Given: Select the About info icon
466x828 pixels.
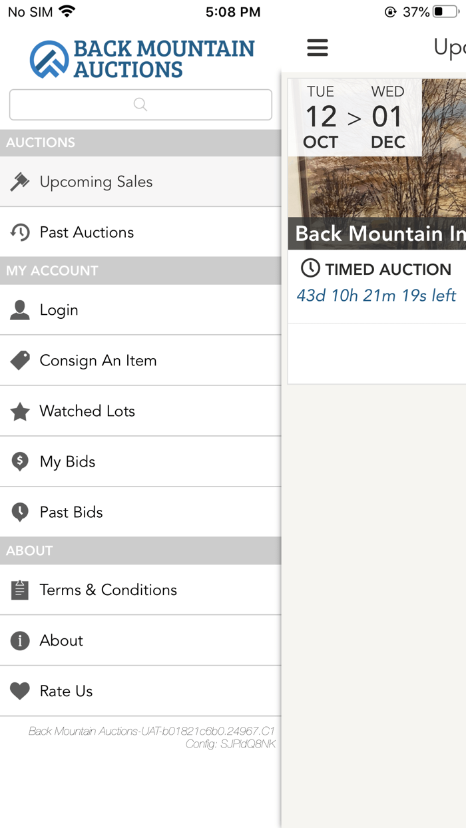Looking at the screenshot, I should point(20,640).
